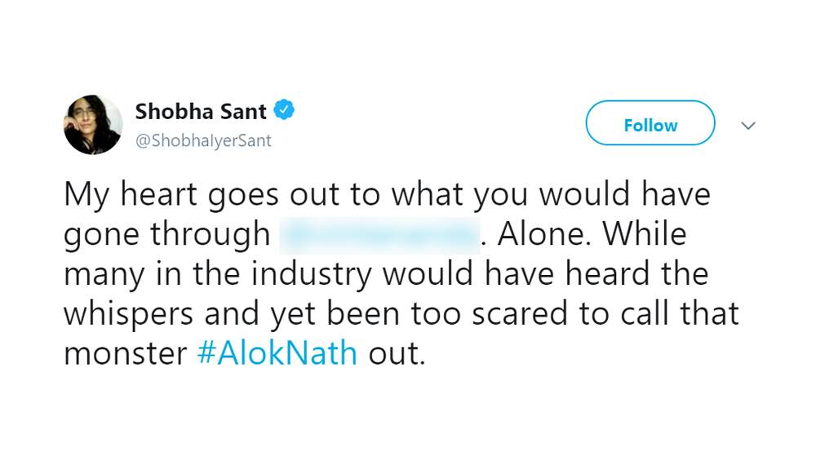Open Shobha Sant's profile picture
Screen dimensions: 816x461
click(x=93, y=125)
